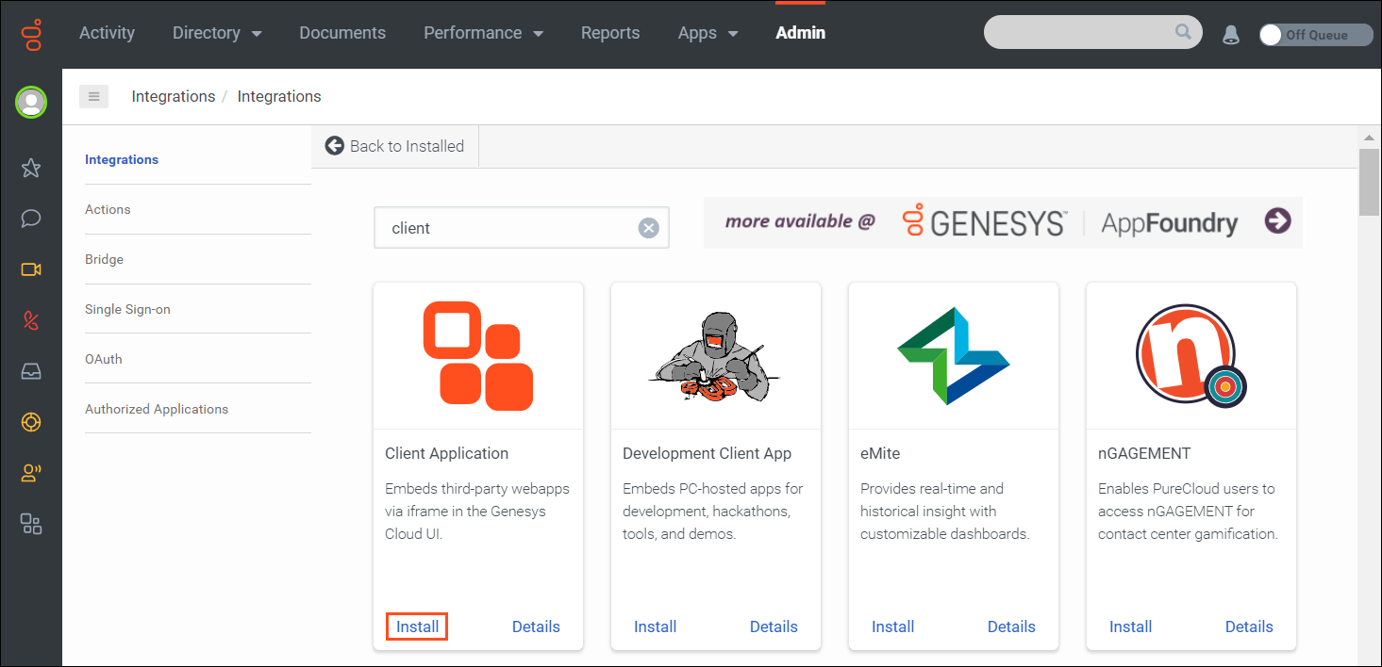
Task: Click the integrations search input field
Action: [x=522, y=228]
